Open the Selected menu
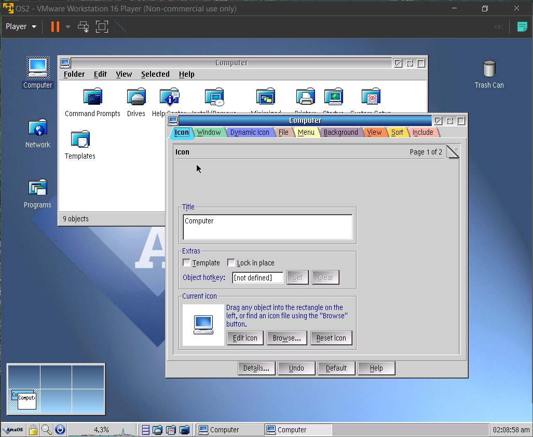Viewport: 533px width, 437px height. point(155,74)
